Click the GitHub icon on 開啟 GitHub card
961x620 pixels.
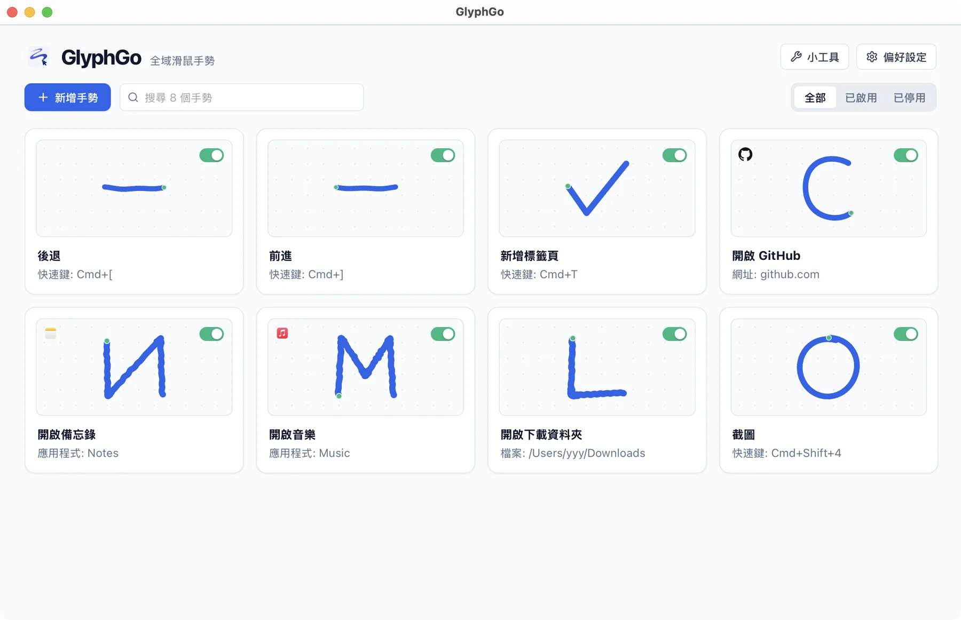[x=745, y=154]
